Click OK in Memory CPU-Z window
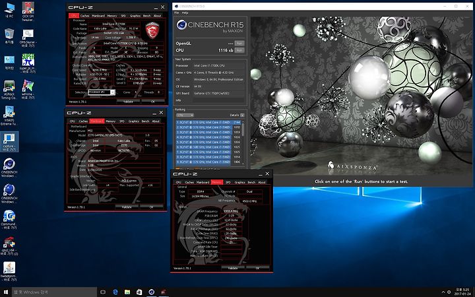Screen dimensions: 475x297 point(257,268)
